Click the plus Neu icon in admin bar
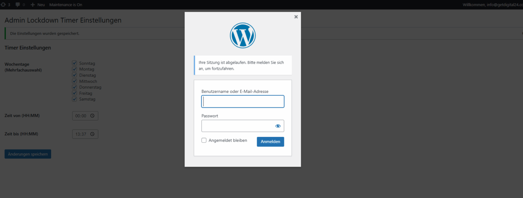The width and height of the screenshot is (523, 198). coord(33,4)
